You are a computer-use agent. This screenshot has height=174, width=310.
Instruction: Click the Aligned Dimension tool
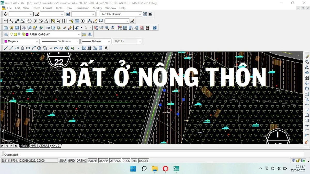click(x=11, y=21)
